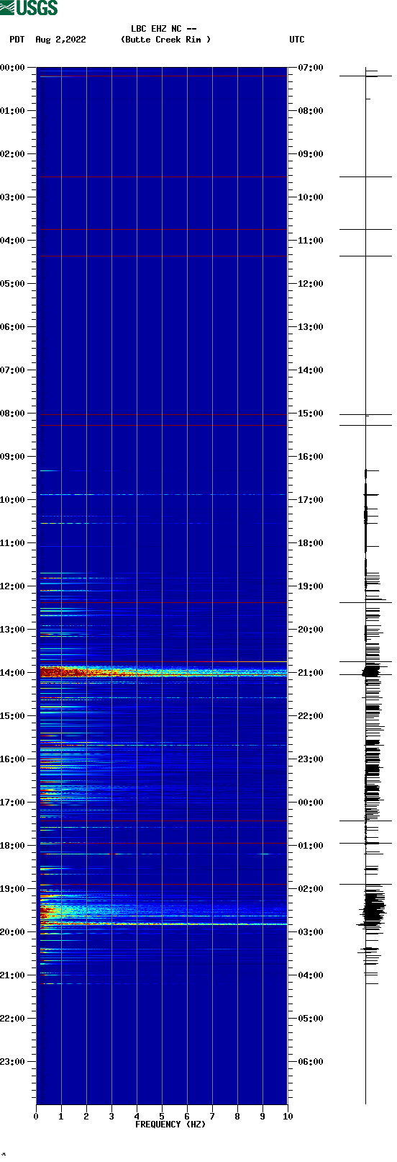Click the 08:00 PDT time label
This screenshot has width=397, height=1162.
12,414
